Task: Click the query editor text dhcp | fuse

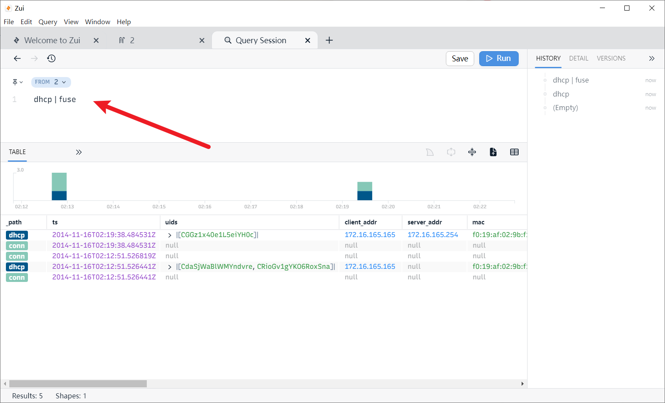Action: 55,99
